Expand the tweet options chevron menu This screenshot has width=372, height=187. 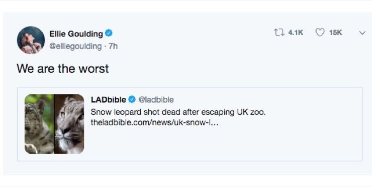pyautogui.click(x=362, y=33)
